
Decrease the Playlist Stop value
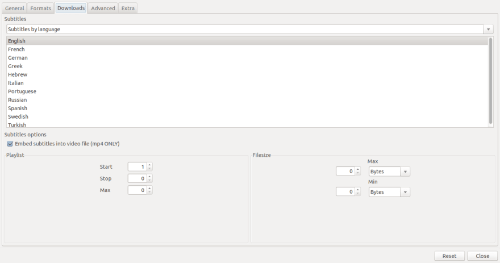click(x=149, y=181)
